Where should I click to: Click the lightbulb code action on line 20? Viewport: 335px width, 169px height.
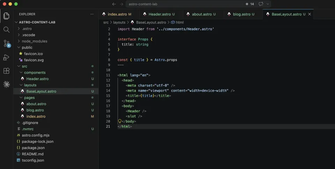coord(120,121)
